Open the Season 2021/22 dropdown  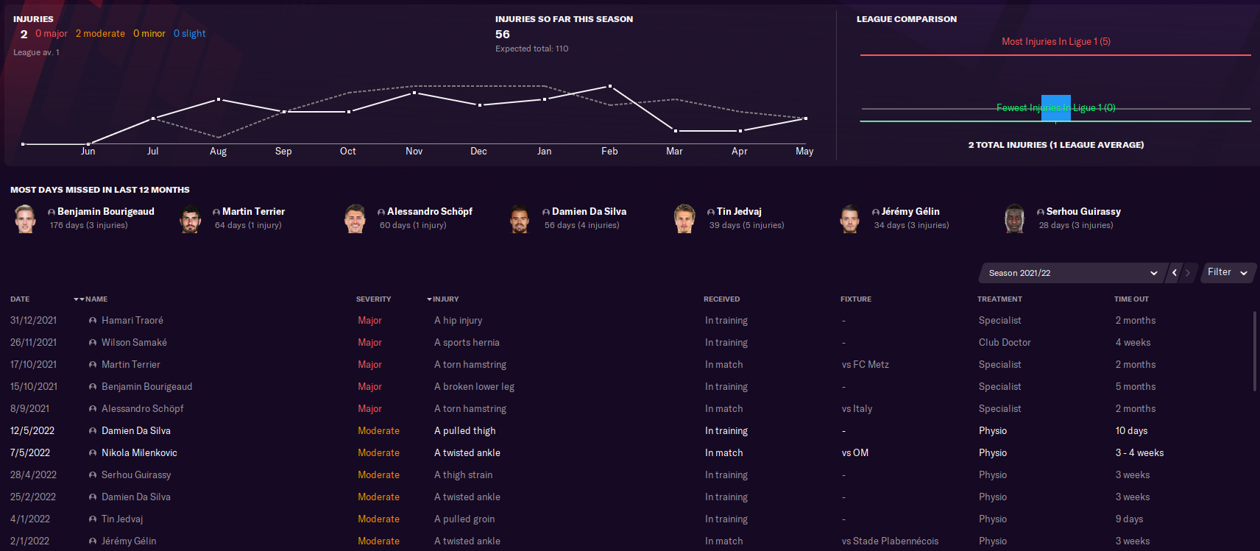[x=1073, y=273]
